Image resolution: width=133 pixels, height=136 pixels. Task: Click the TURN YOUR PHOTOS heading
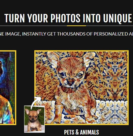[68, 18]
